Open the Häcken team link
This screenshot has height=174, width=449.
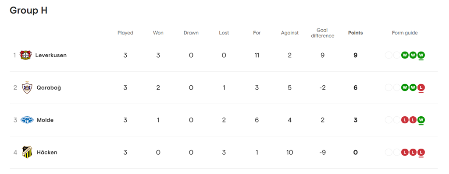[47, 152]
